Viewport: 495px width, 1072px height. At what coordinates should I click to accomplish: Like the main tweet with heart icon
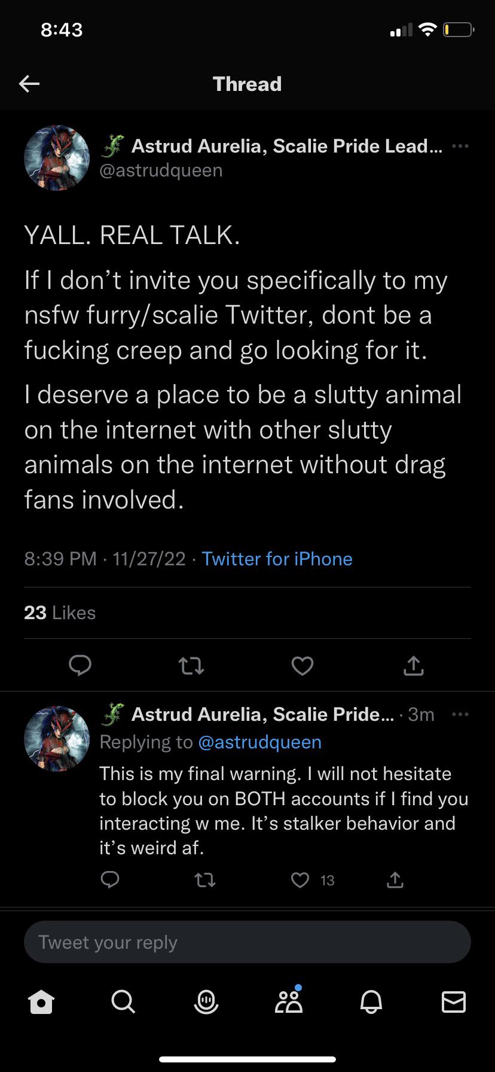coord(302,665)
